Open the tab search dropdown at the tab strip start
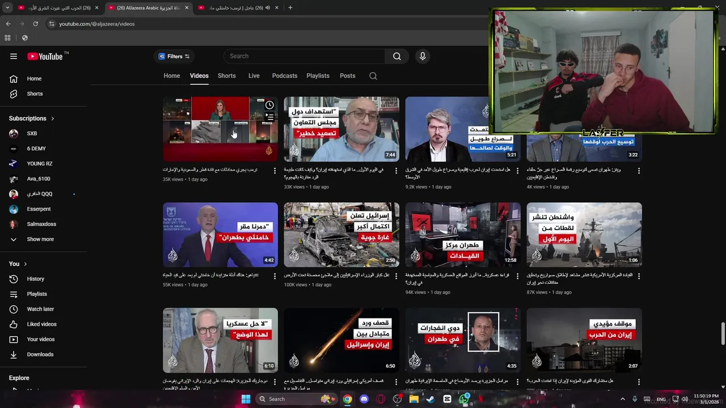Viewport: 726px width, 408px height. 7,8
